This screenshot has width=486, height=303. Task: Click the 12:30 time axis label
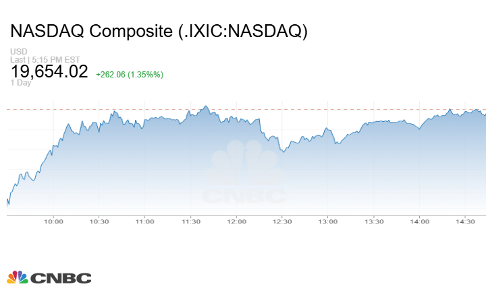point(282,222)
